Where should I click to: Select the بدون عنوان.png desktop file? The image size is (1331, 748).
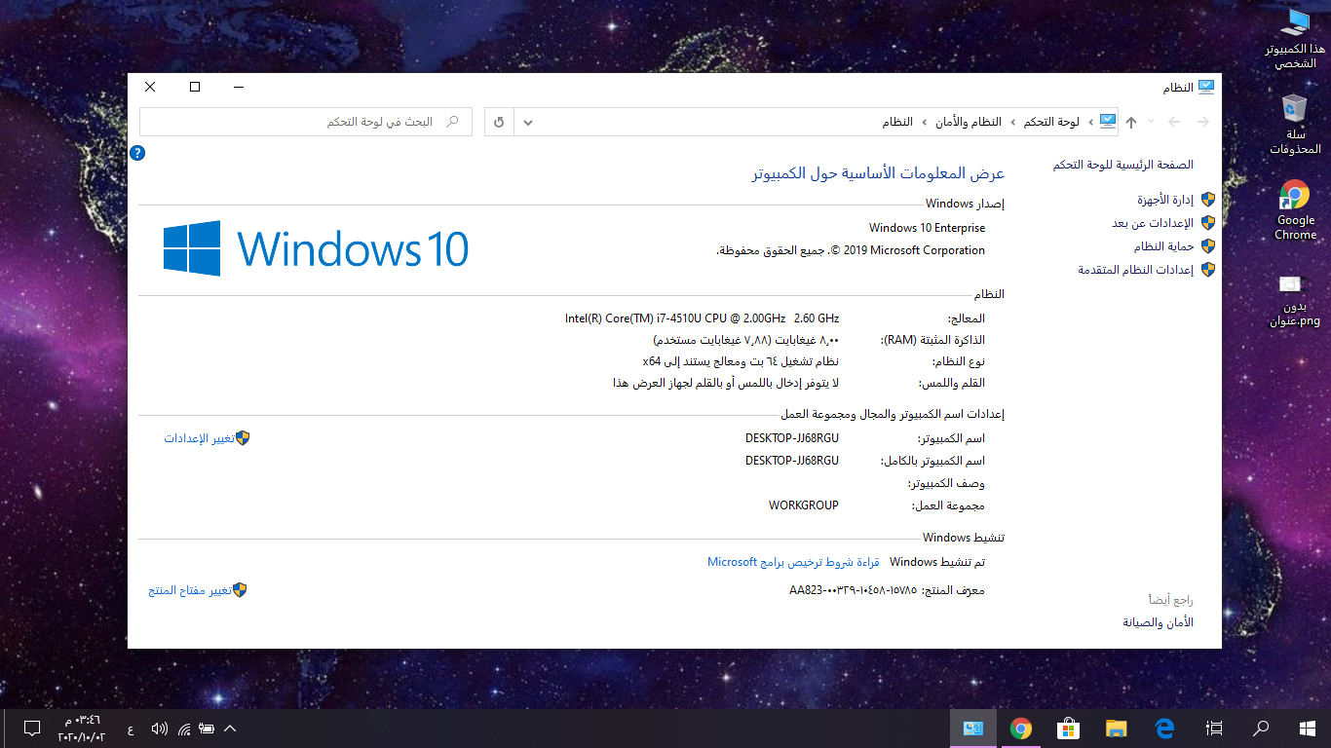pos(1295,300)
